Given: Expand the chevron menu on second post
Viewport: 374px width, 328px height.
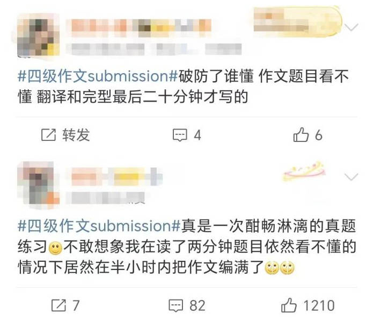Looking at the screenshot, I should [x=351, y=177].
